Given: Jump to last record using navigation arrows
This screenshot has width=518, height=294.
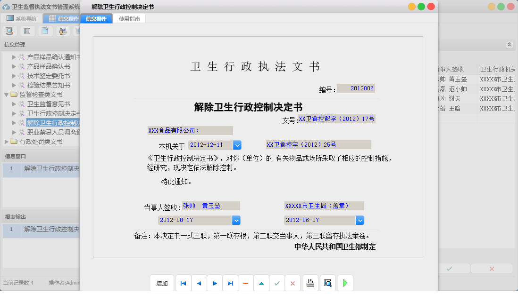Looking at the screenshot, I should 230,283.
